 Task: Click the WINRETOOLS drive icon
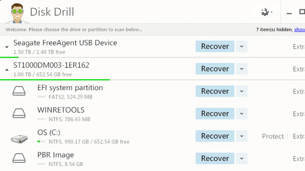[x=19, y=114]
